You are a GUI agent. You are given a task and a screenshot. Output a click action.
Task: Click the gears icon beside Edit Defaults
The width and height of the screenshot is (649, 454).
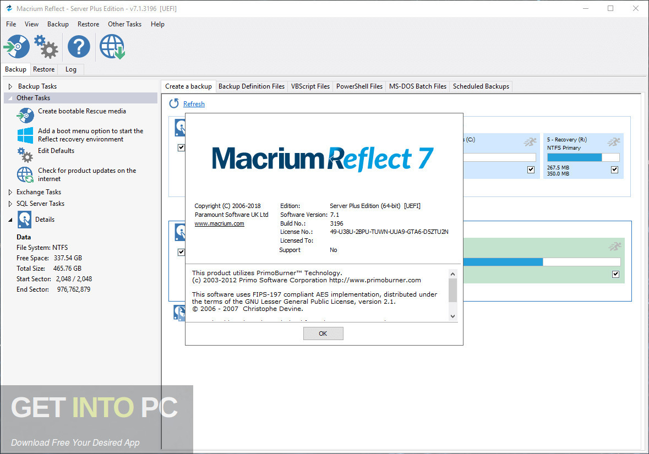coord(25,155)
